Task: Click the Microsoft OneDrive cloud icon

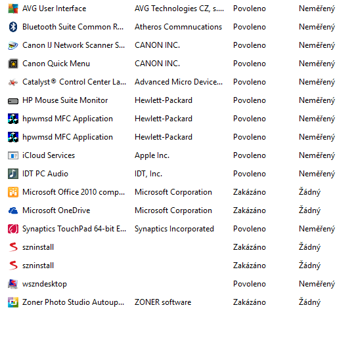Action: point(13,210)
